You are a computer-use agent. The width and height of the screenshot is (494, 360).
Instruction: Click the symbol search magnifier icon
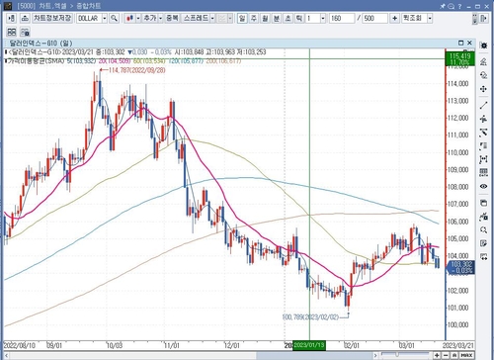point(114,18)
